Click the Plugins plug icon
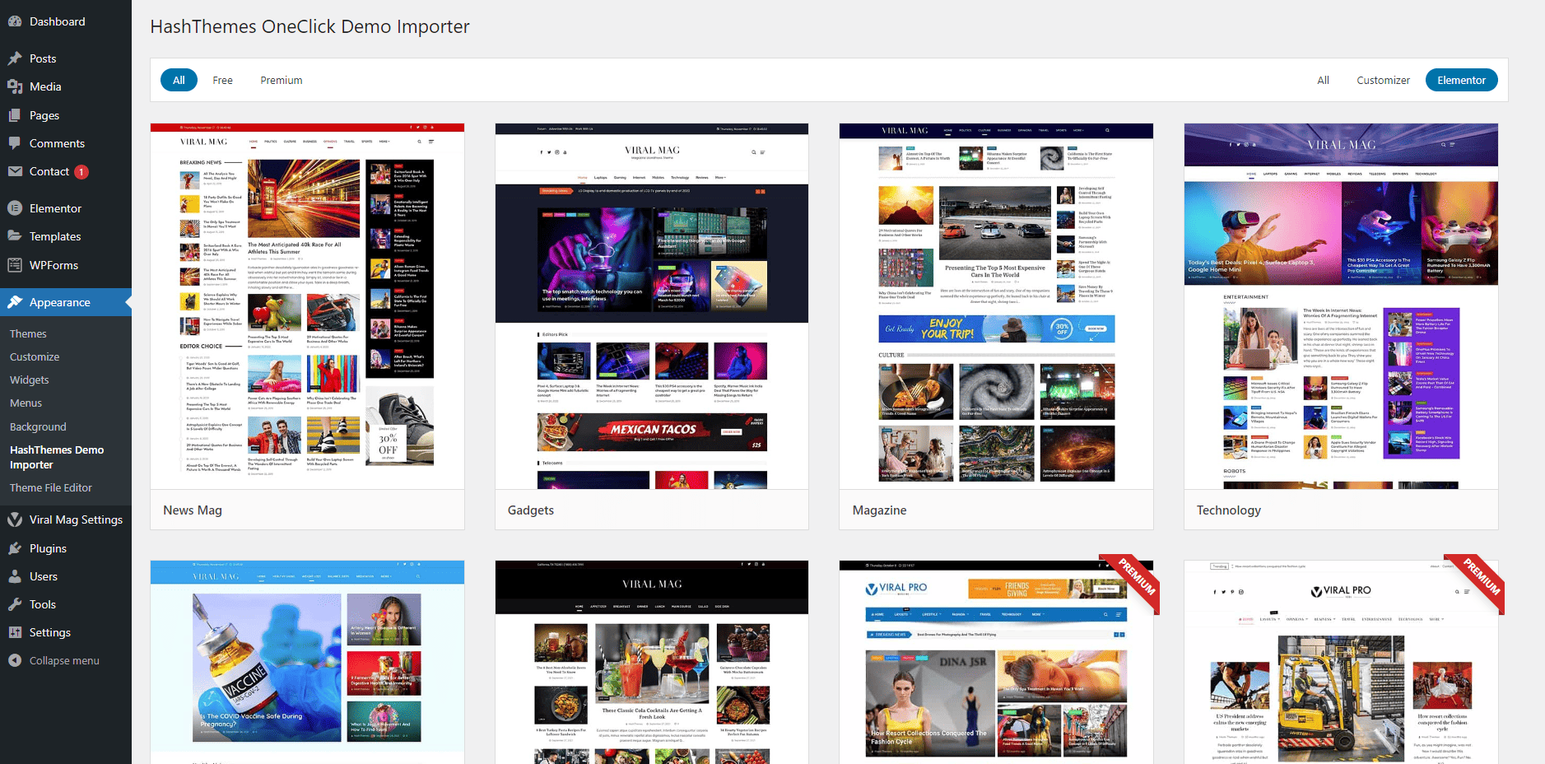Viewport: 1545px width, 764px height. 15,548
